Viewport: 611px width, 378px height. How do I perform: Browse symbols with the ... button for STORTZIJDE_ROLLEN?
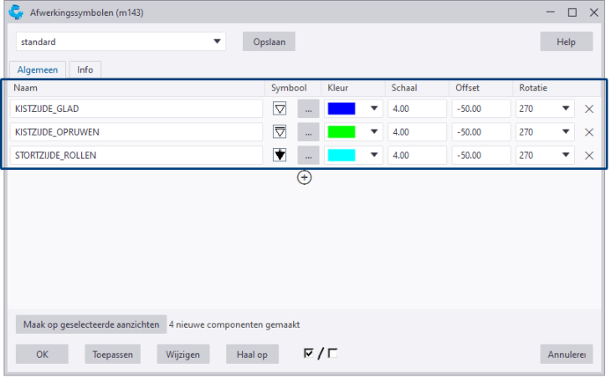pyautogui.click(x=308, y=156)
